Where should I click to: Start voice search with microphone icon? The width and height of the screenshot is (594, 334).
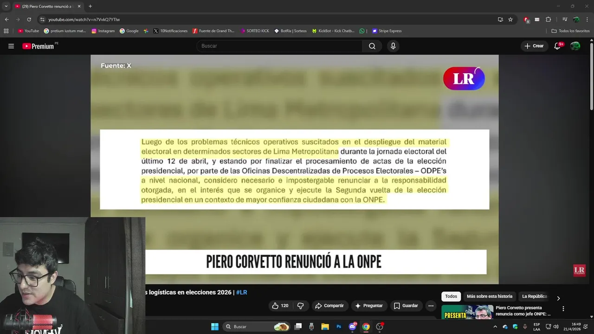(393, 46)
